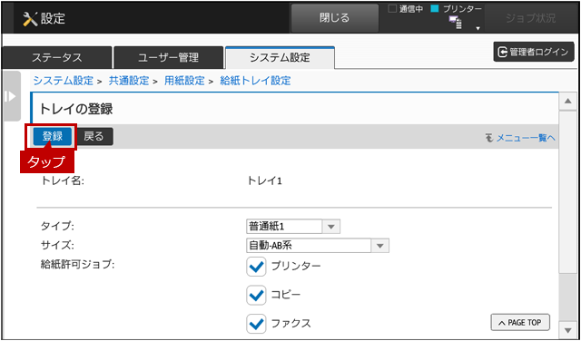Click the scrollbar down arrow
The image size is (581, 341).
coord(567,329)
